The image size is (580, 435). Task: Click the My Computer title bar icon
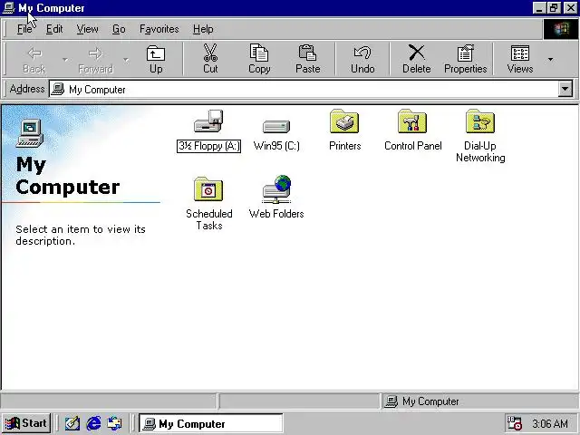8,8
